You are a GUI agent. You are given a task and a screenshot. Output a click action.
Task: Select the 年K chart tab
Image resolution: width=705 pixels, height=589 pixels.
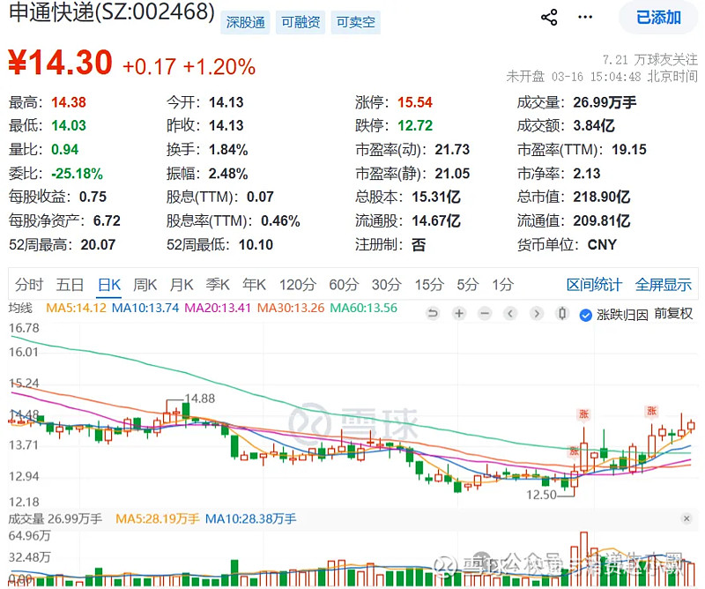click(x=254, y=285)
